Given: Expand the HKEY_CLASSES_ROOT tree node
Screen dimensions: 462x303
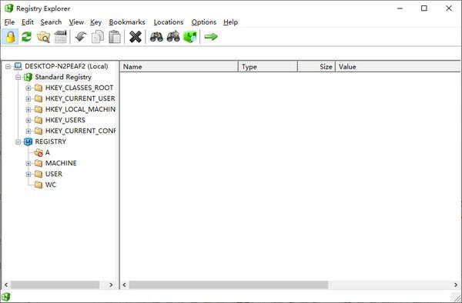Looking at the screenshot, I should click(28, 88).
